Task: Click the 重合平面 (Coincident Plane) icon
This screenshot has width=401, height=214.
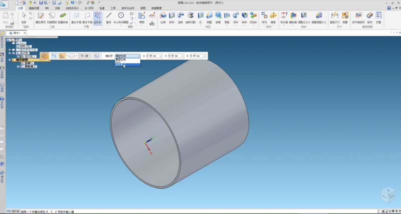Action: point(77,17)
